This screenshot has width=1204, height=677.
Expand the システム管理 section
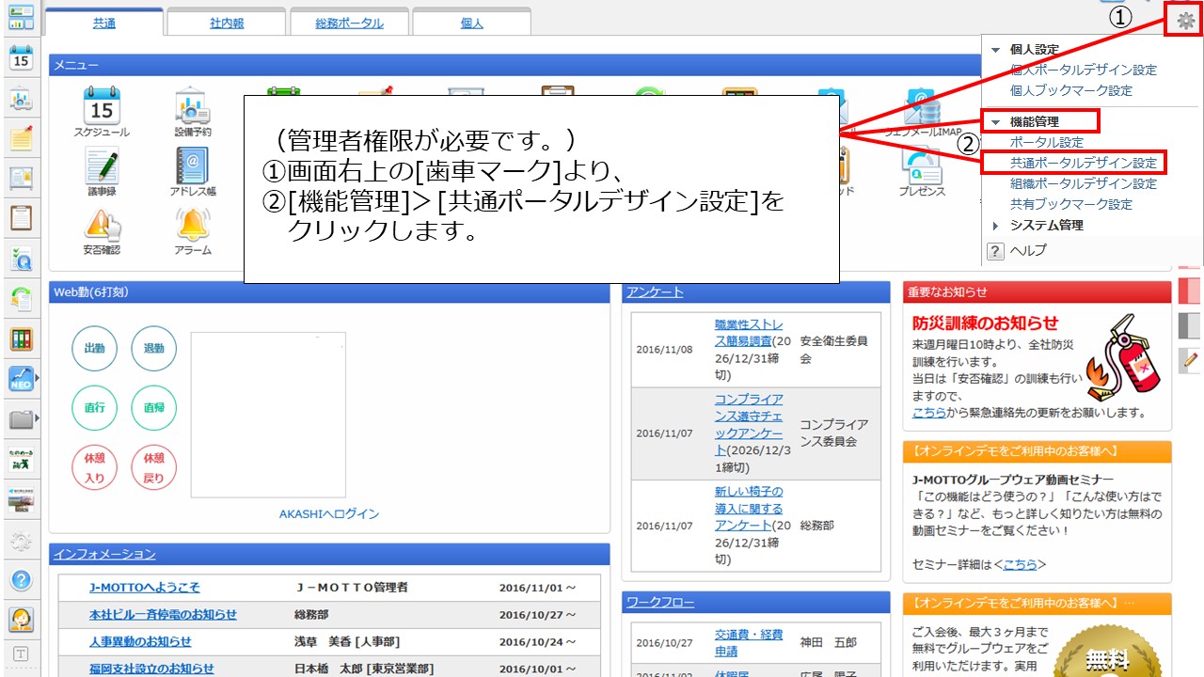click(x=996, y=226)
